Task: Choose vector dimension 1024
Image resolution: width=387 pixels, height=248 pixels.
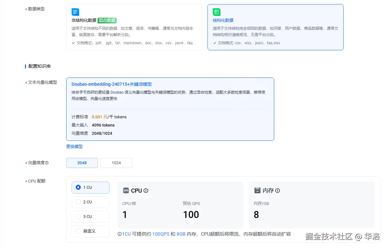Action: [x=116, y=163]
